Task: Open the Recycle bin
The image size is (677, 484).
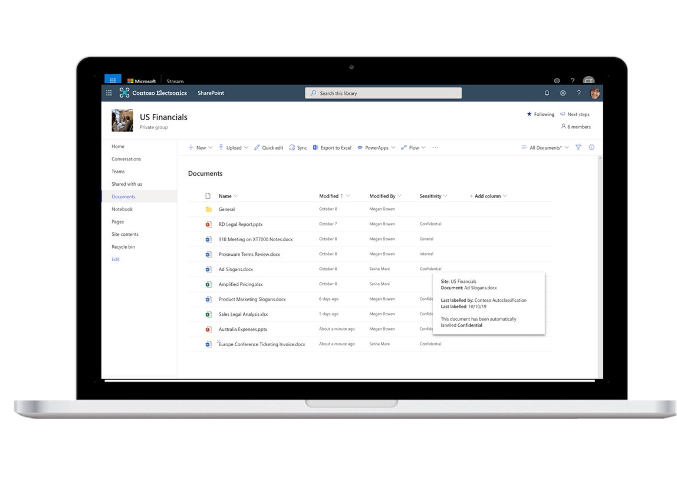Action: [x=123, y=246]
